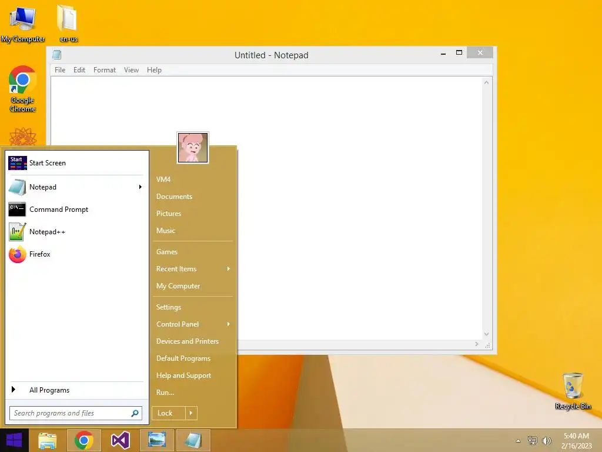Open Start Screen from the start menu
This screenshot has height=452, width=602.
click(x=77, y=163)
